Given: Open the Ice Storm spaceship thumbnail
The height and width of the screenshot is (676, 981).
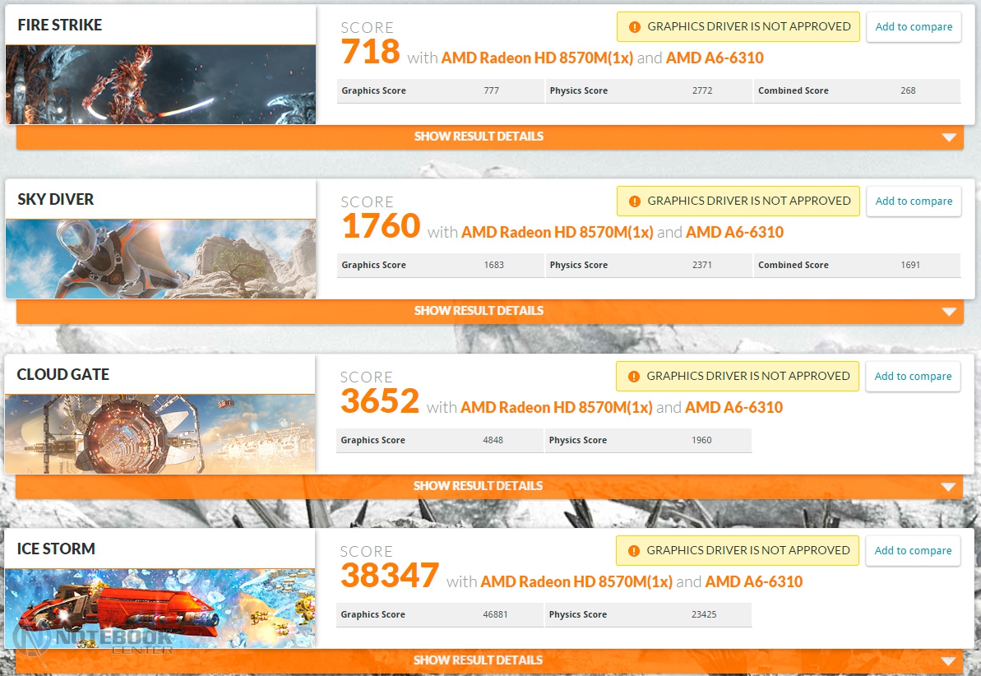Looking at the screenshot, I should coord(160,608).
